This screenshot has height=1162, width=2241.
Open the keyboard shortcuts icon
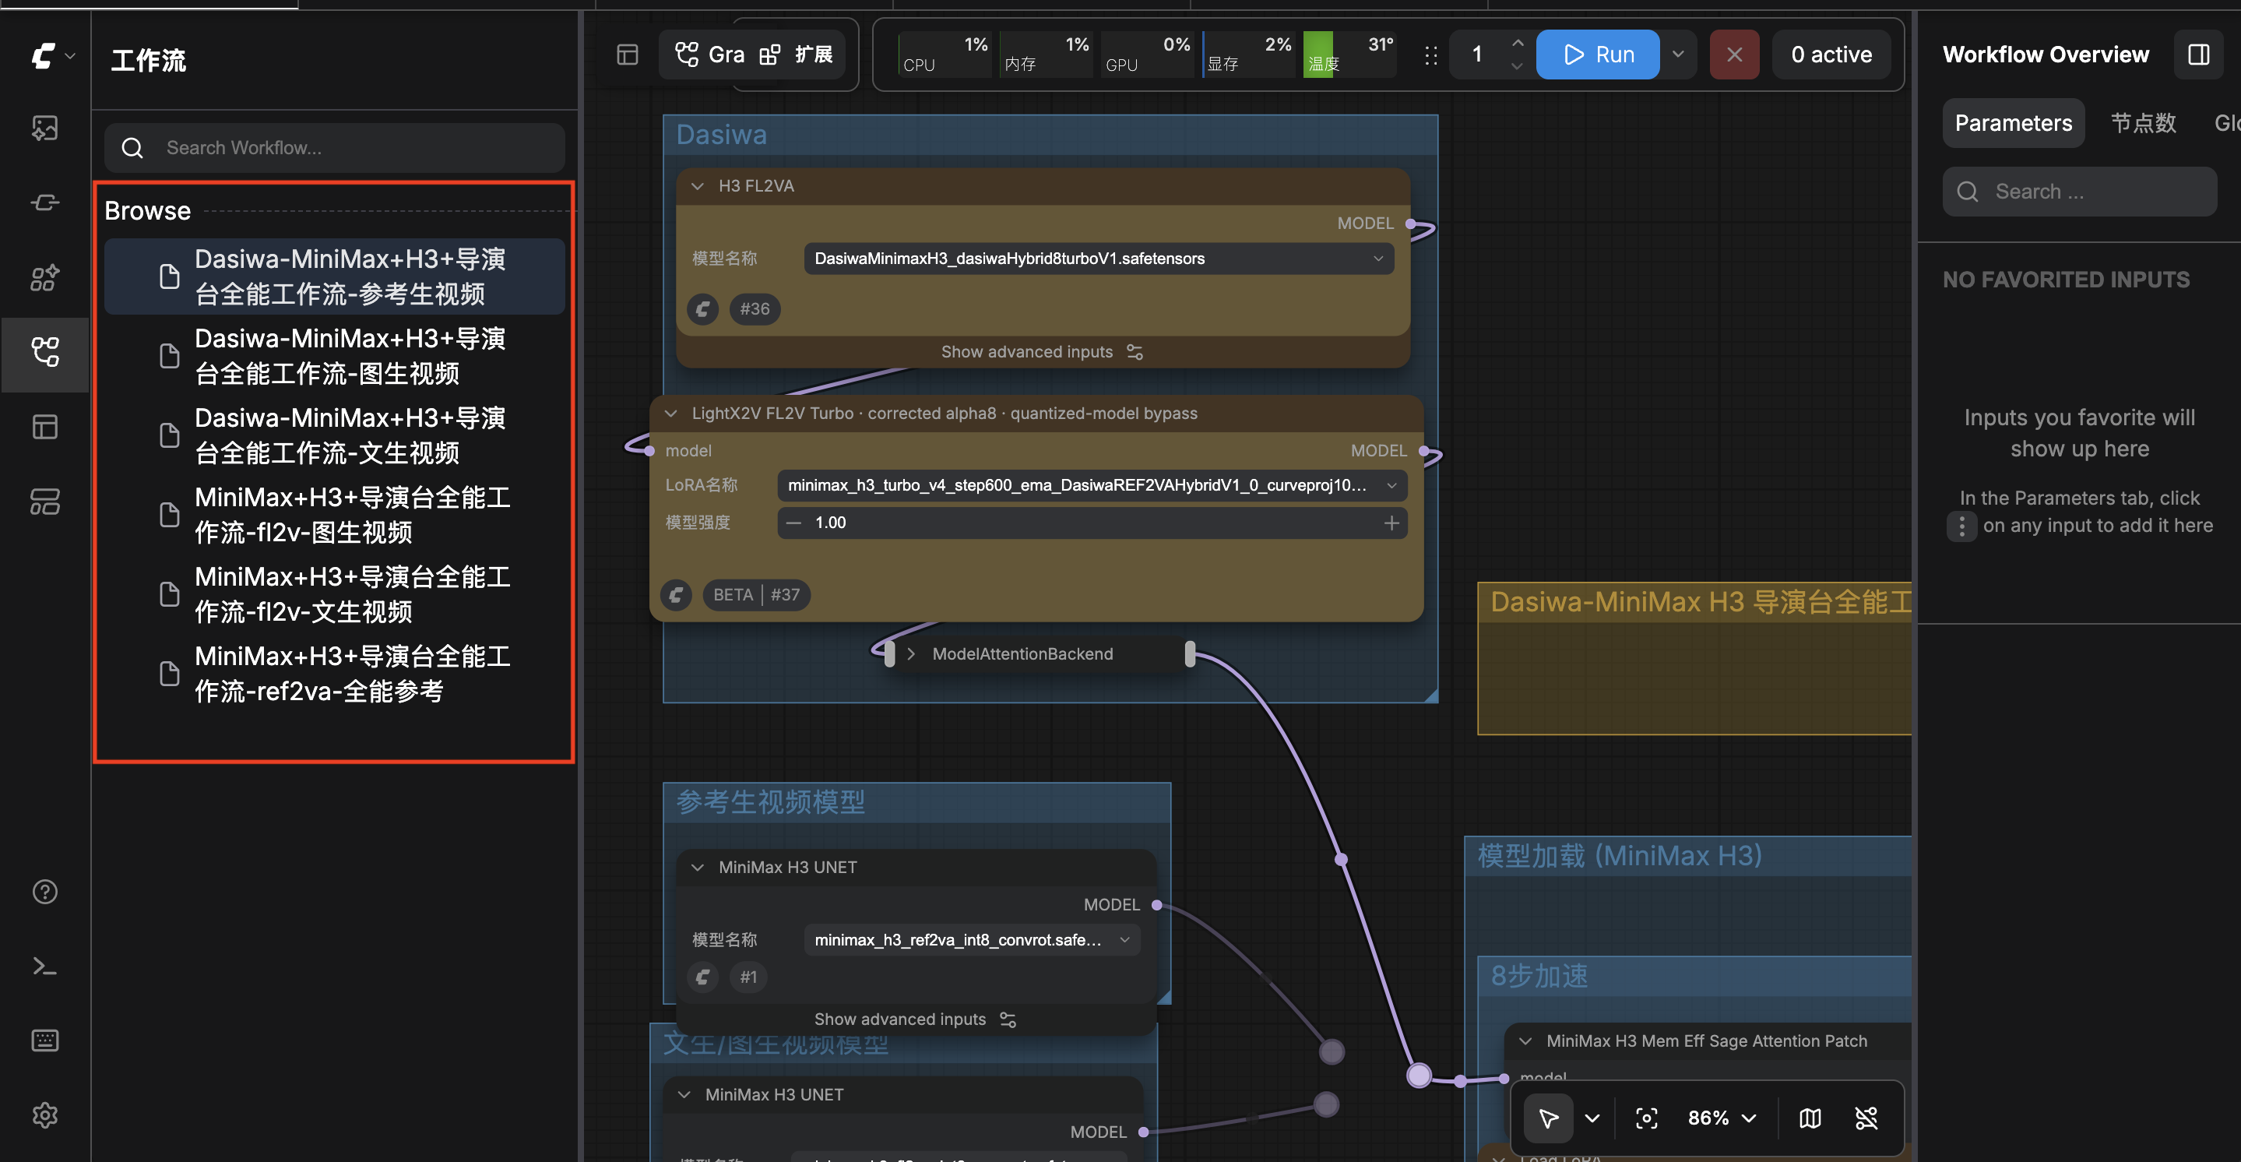44,1041
